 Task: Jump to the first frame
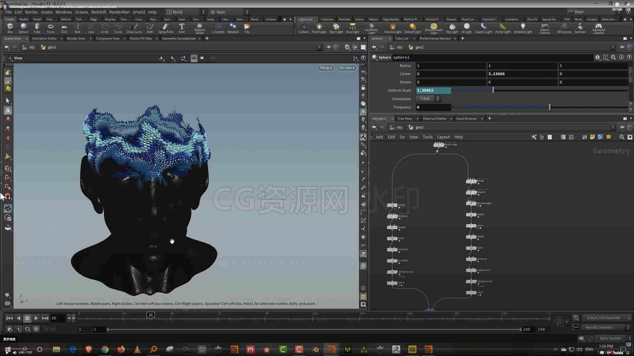[10, 318]
